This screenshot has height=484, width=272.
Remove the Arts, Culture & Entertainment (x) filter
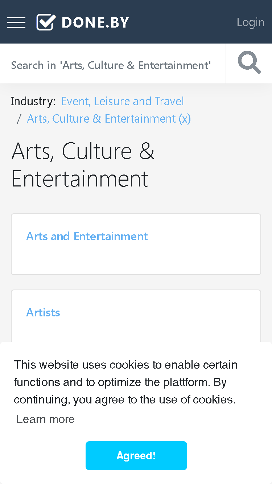(x=109, y=119)
